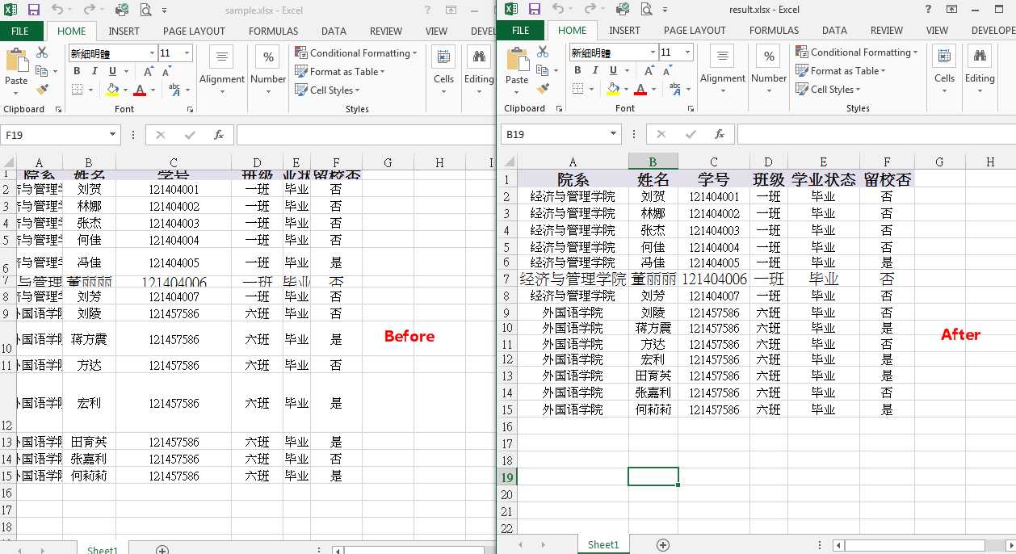Viewport: 1016px width, 554px height.
Task: Select column C header in result.xlsx
Action: tap(714, 162)
